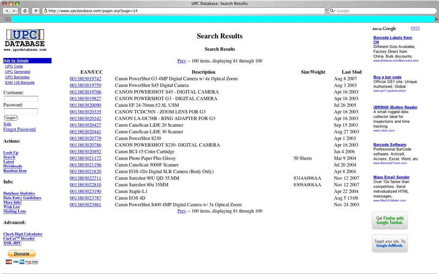Open EAN 0013803023787 Canon EOS 4D entry
The width and height of the screenshot is (439, 274).
85,198
